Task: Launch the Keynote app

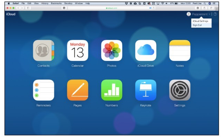Action: click(146, 90)
